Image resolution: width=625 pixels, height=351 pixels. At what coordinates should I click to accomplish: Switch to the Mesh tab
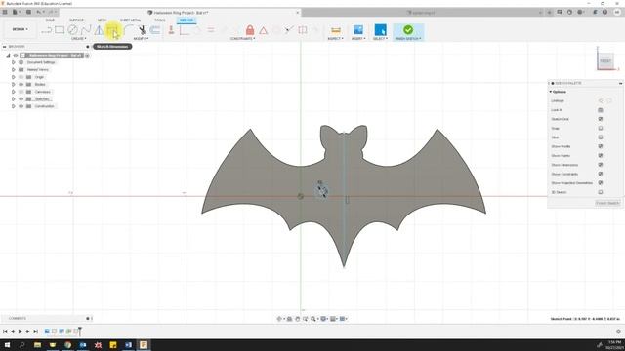click(x=102, y=19)
